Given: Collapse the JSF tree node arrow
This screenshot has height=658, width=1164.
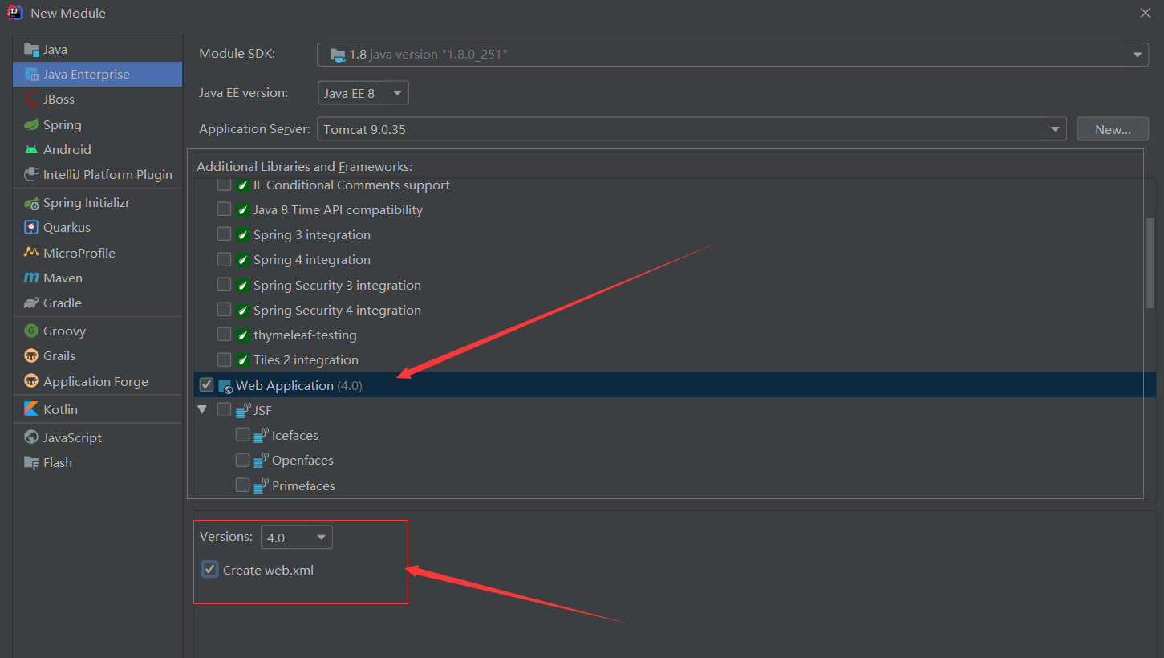Looking at the screenshot, I should [202, 410].
